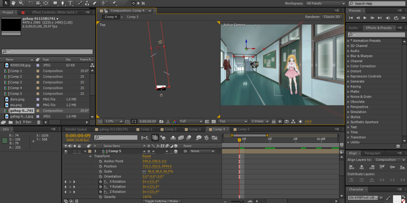Open Composition Mini-Flowchart in timeline
The width and height of the screenshot is (407, 203).
point(144,137)
